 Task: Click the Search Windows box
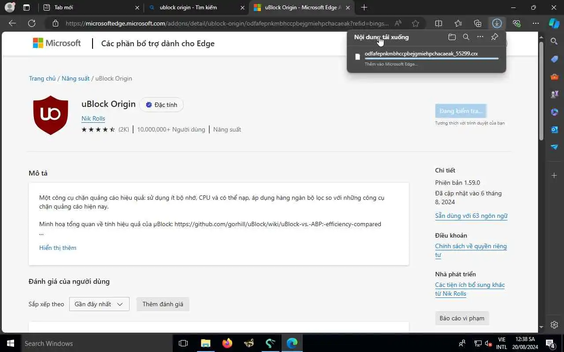point(96,343)
